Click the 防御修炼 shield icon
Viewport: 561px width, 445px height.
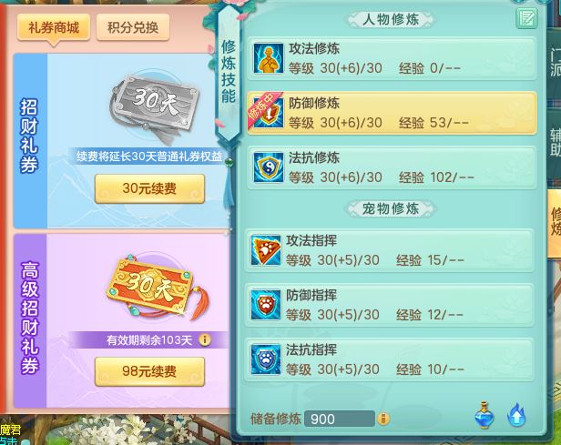[x=269, y=113]
